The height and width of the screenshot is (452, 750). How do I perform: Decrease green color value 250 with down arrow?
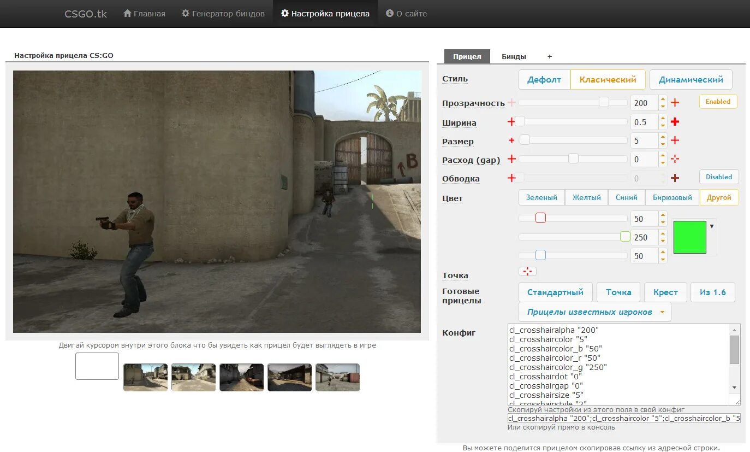663,241
